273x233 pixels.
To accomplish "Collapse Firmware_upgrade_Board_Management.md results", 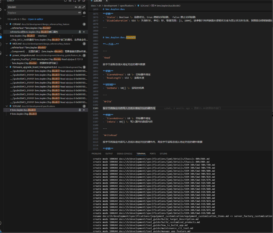I will 7,67.
